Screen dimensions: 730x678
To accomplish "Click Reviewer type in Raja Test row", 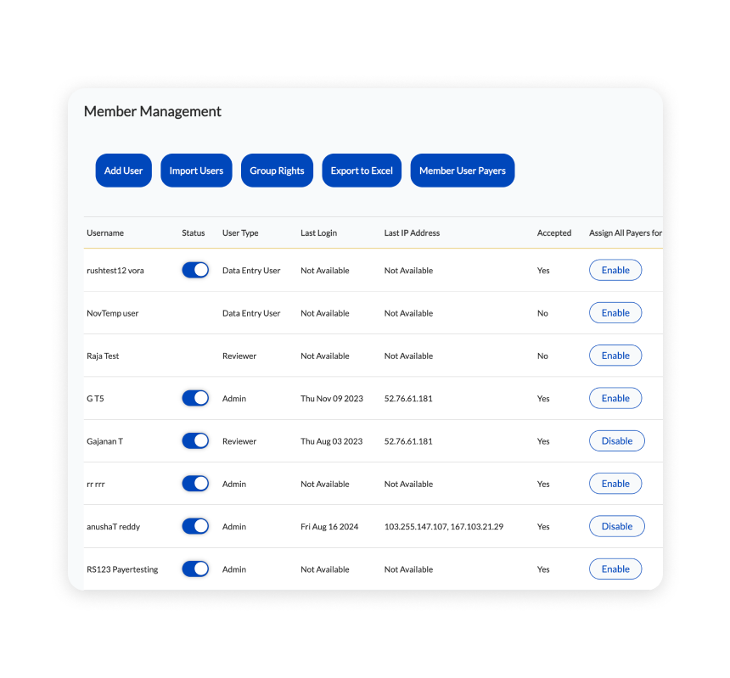I will point(239,356).
